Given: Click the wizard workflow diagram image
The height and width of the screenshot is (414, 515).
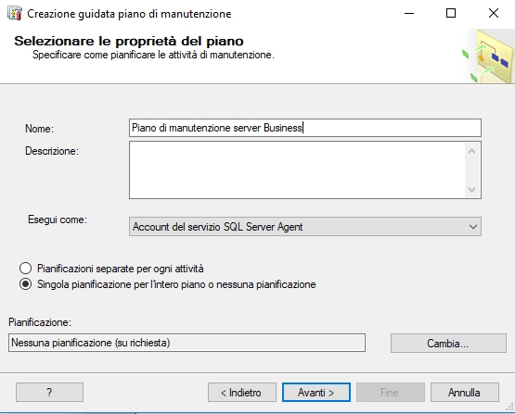Looking at the screenshot, I should click(488, 56).
